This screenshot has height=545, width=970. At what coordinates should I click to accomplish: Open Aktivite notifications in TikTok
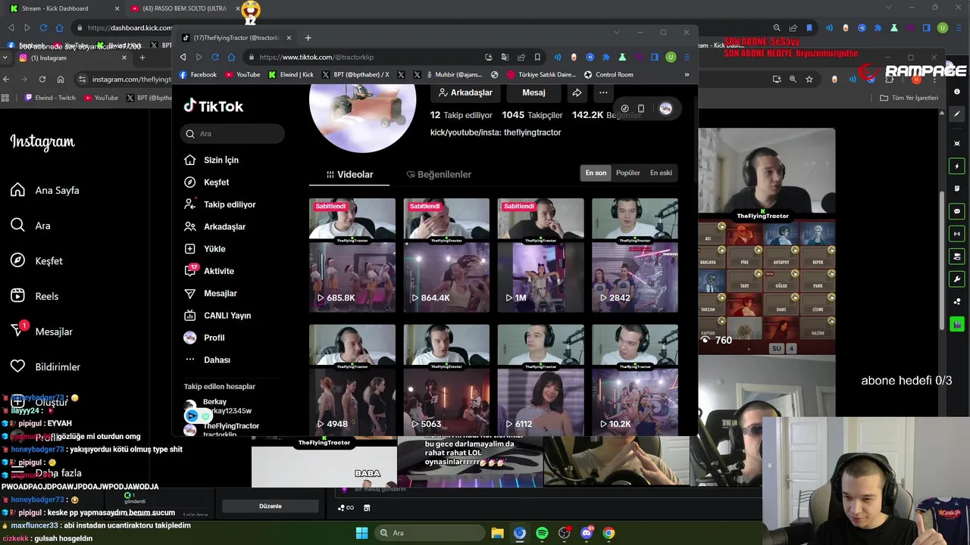[209, 271]
